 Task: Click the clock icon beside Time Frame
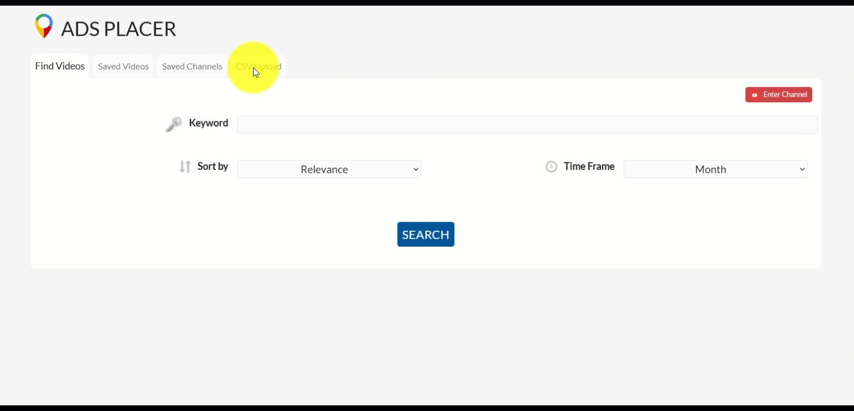pyautogui.click(x=551, y=167)
